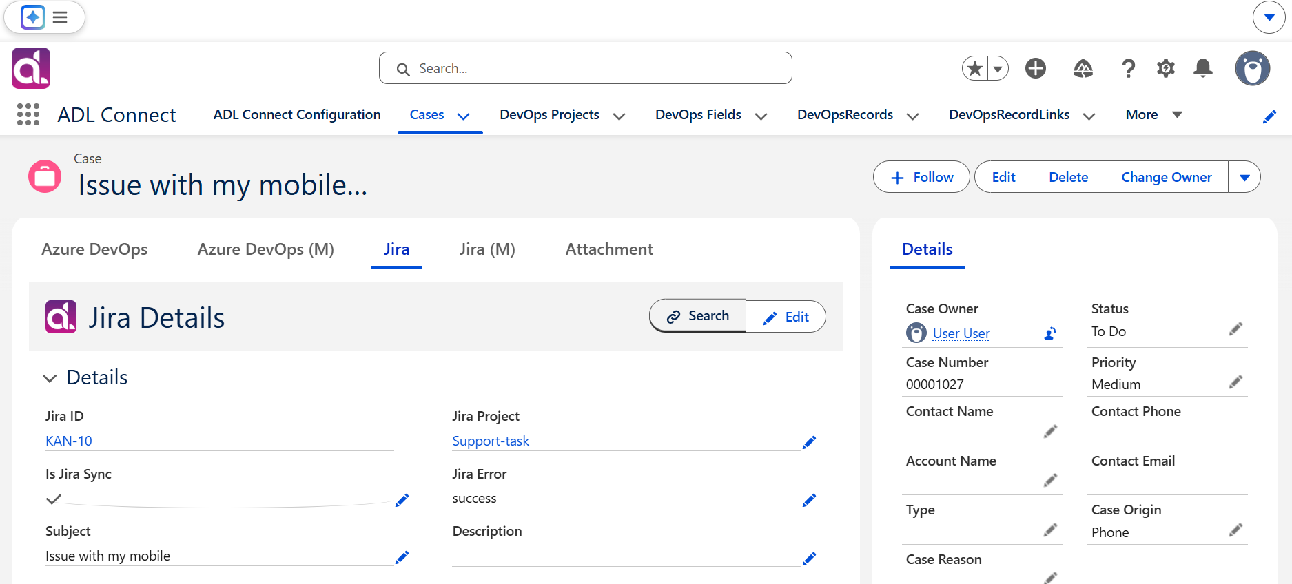Click the Follow button
Screen dimensions: 1292x584
pos(921,177)
